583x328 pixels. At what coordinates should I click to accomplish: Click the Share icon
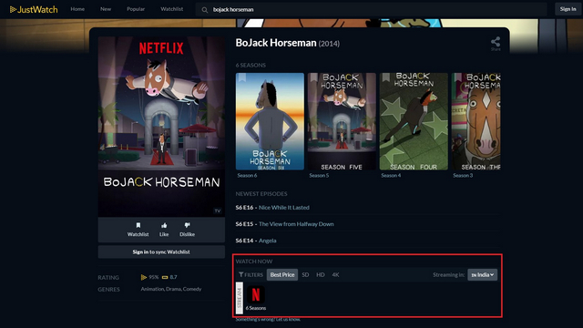[496, 42]
